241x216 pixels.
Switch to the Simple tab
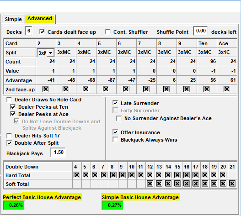coord(13,19)
